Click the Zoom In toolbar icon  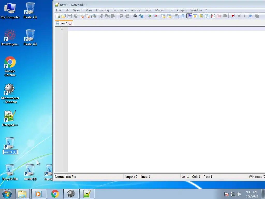click(149, 16)
